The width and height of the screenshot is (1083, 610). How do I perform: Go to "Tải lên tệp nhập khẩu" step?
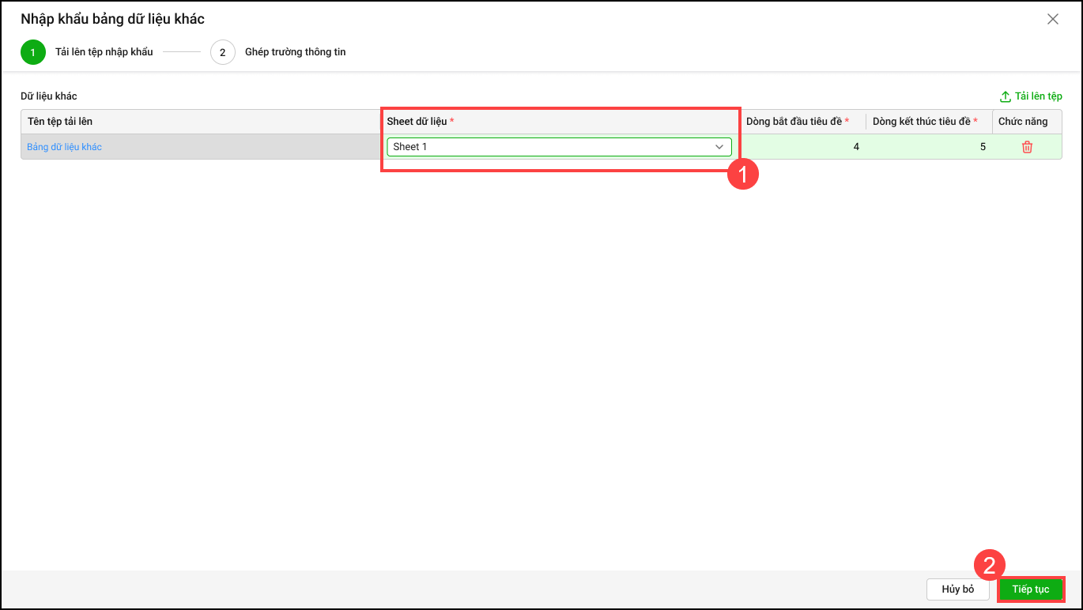click(x=104, y=52)
